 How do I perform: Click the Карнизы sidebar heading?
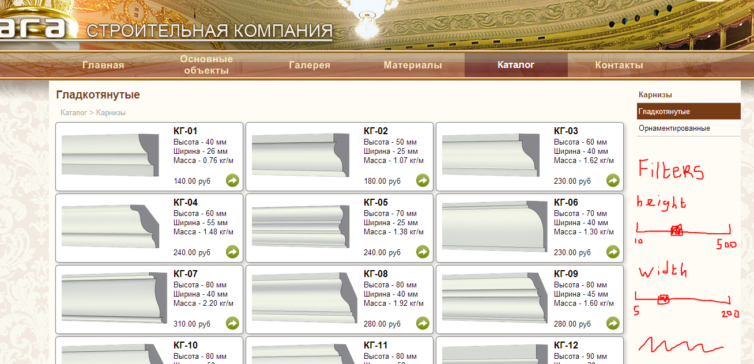[x=655, y=94]
